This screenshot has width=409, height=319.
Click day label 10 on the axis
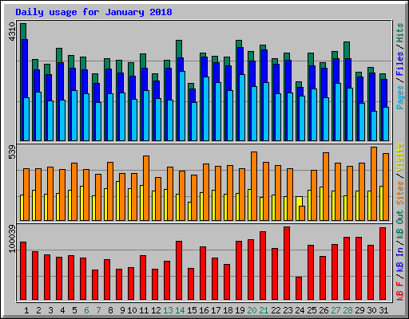point(132,310)
